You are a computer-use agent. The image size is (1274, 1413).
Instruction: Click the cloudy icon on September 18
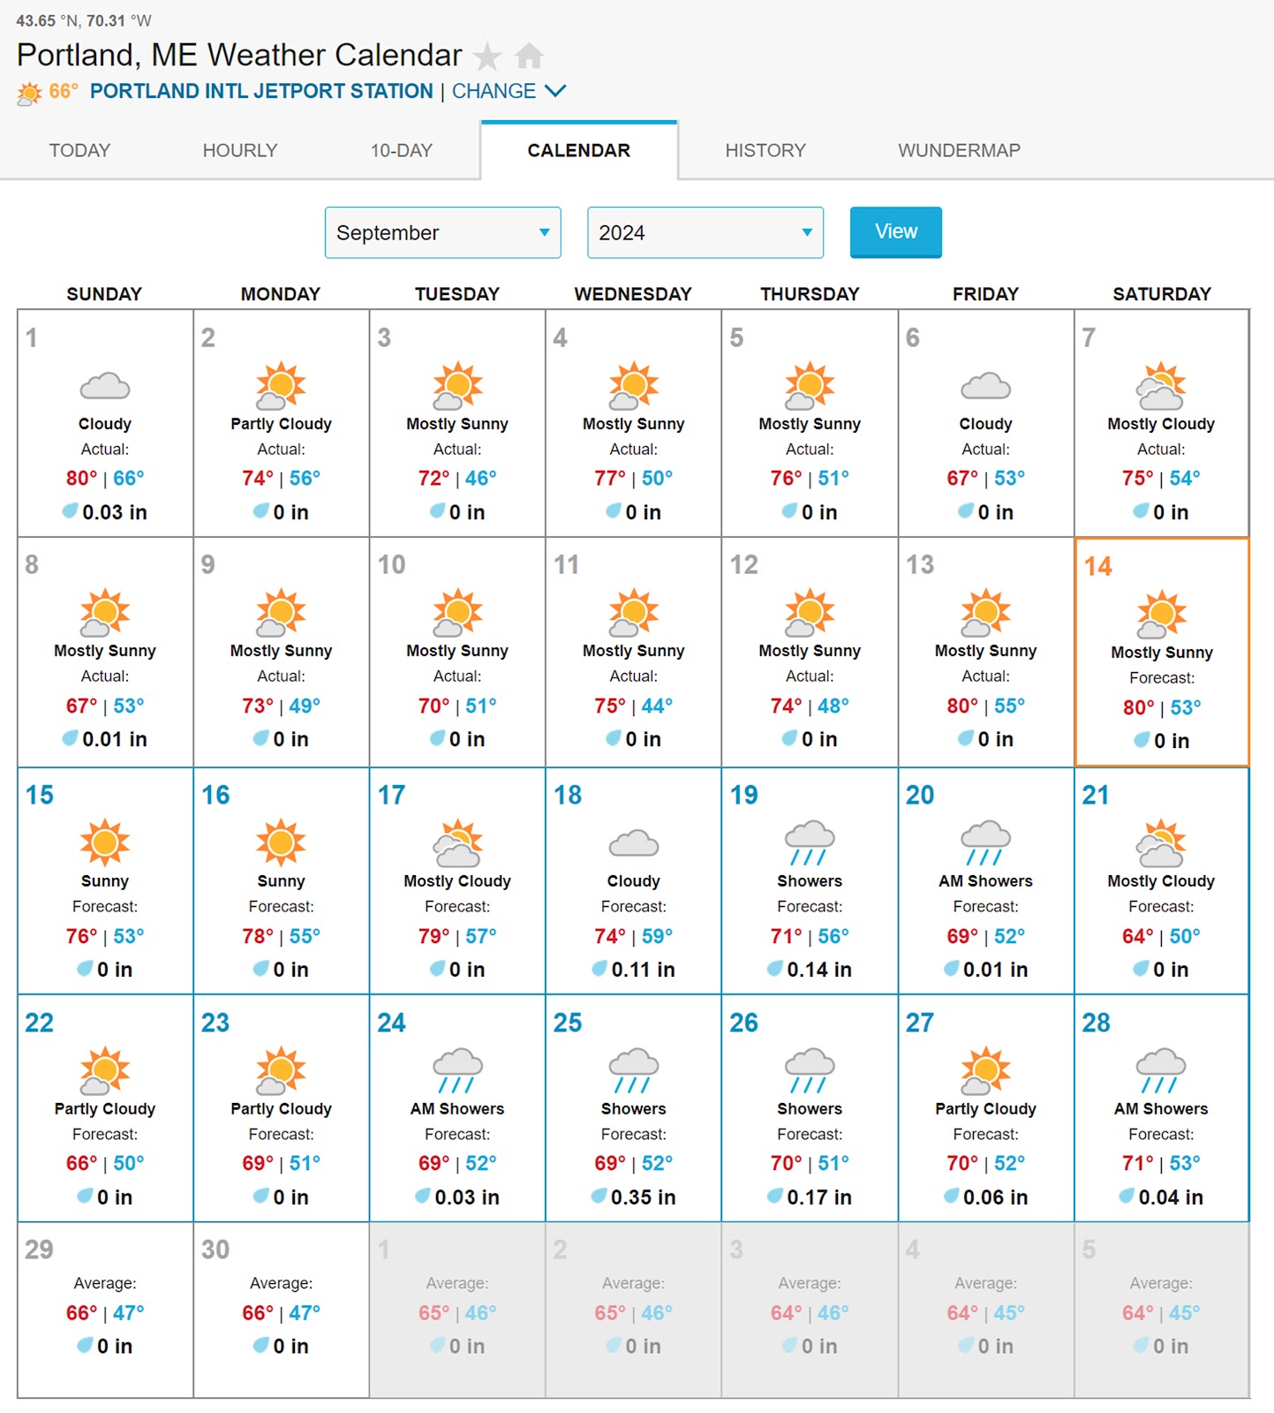634,843
